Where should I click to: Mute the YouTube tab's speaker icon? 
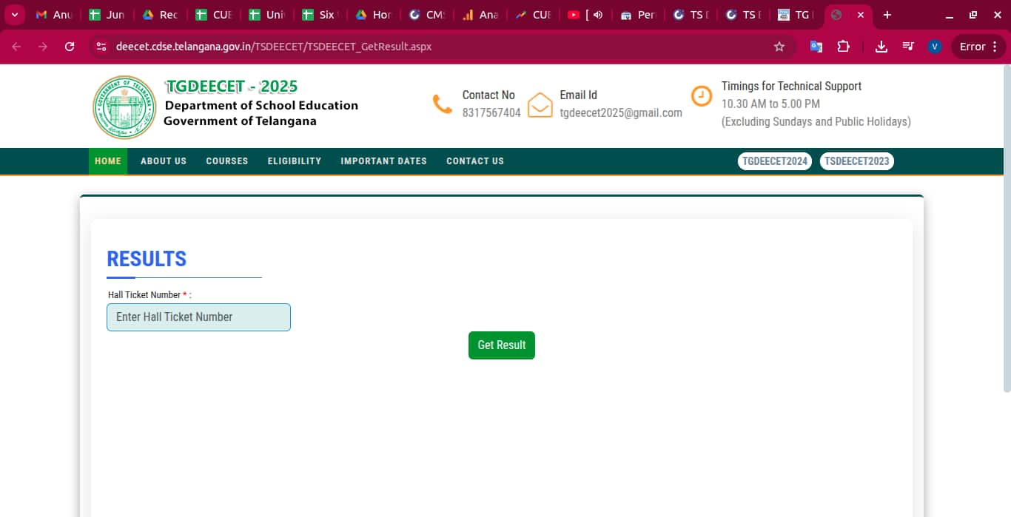click(x=598, y=15)
